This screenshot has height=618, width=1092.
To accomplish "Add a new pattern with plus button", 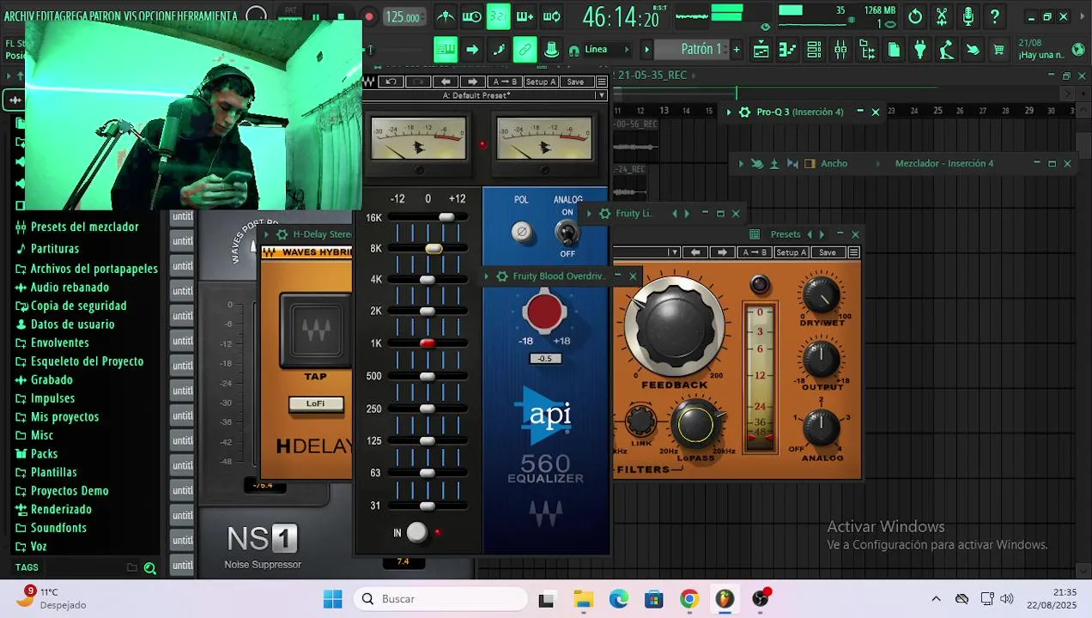I will (x=736, y=50).
